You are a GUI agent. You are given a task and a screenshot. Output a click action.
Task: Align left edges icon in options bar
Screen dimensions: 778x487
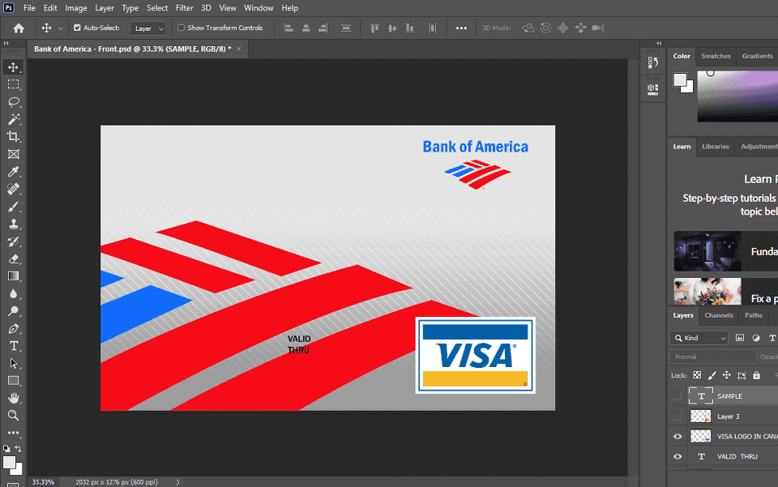tap(289, 28)
